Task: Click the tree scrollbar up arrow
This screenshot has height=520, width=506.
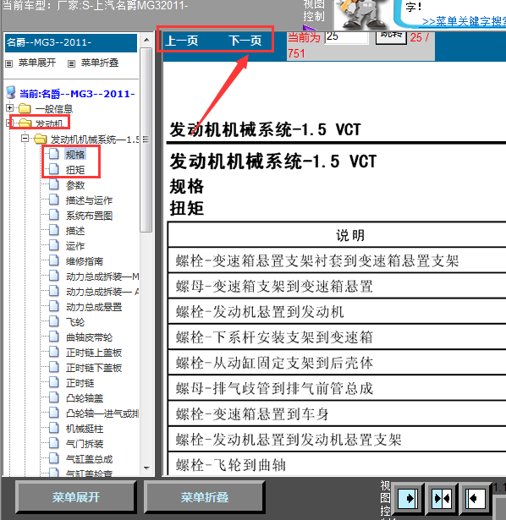Action: tap(146, 40)
